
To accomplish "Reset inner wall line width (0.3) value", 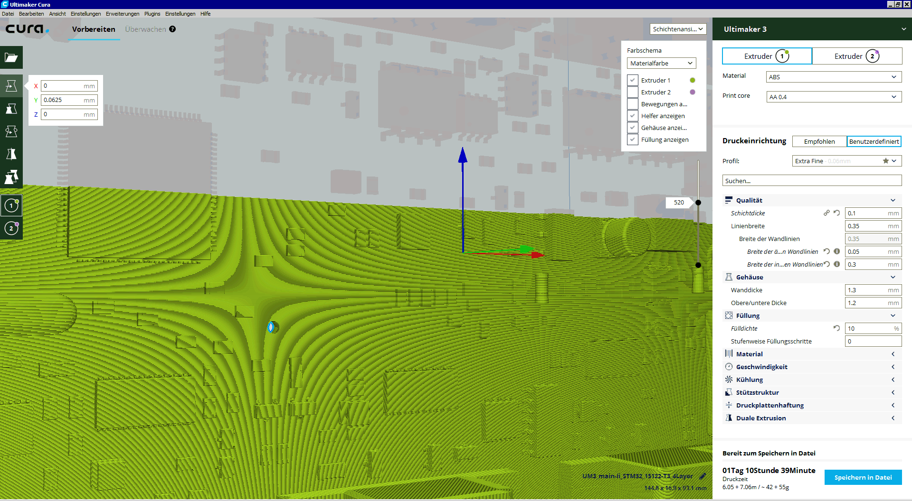I will click(826, 264).
